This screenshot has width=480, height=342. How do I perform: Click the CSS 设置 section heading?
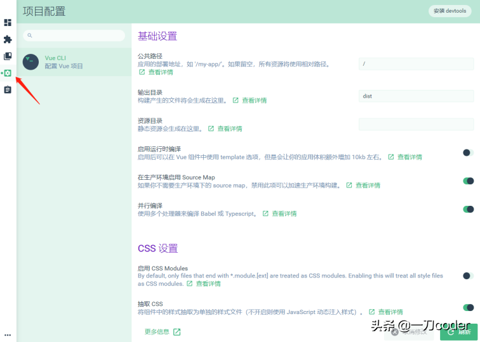157,248
